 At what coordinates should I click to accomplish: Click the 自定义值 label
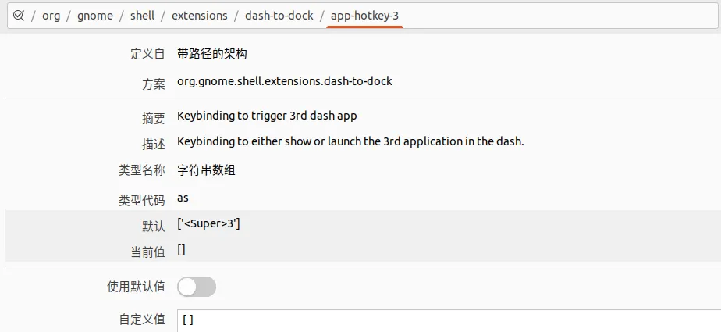[x=142, y=320]
